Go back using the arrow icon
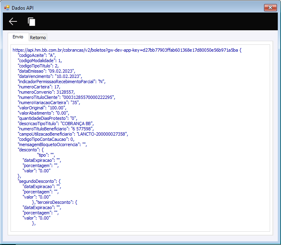The height and width of the screenshot is (245, 281). (x=13, y=21)
